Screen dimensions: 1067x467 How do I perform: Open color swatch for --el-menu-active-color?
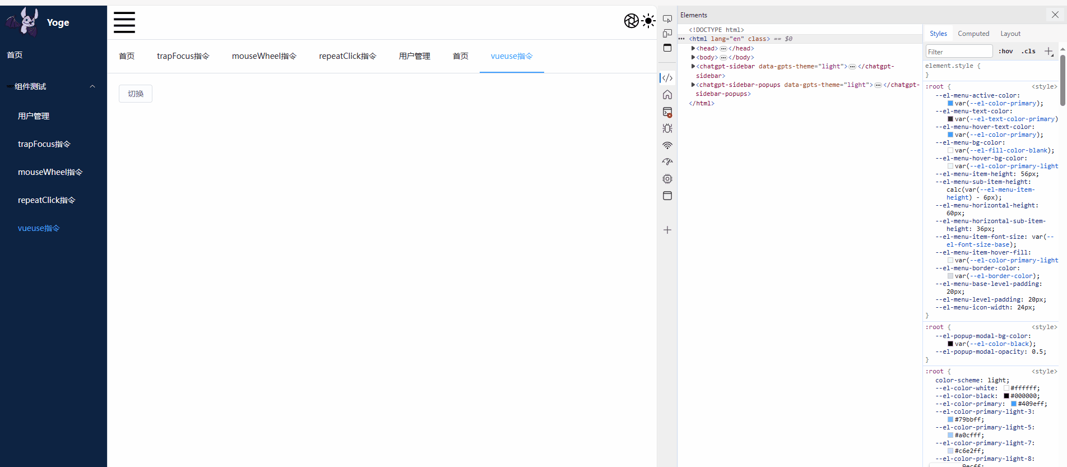(x=950, y=104)
